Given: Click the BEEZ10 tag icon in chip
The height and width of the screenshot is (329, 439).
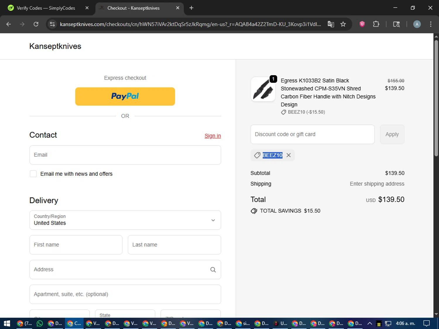Looking at the screenshot, I should (257, 155).
